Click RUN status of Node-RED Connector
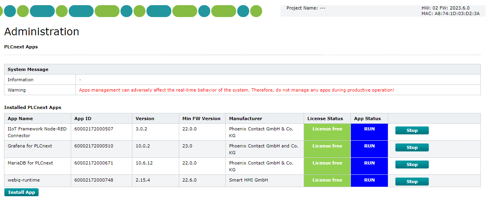Image resolution: width=486 pixels, height=199 pixels. click(369, 132)
